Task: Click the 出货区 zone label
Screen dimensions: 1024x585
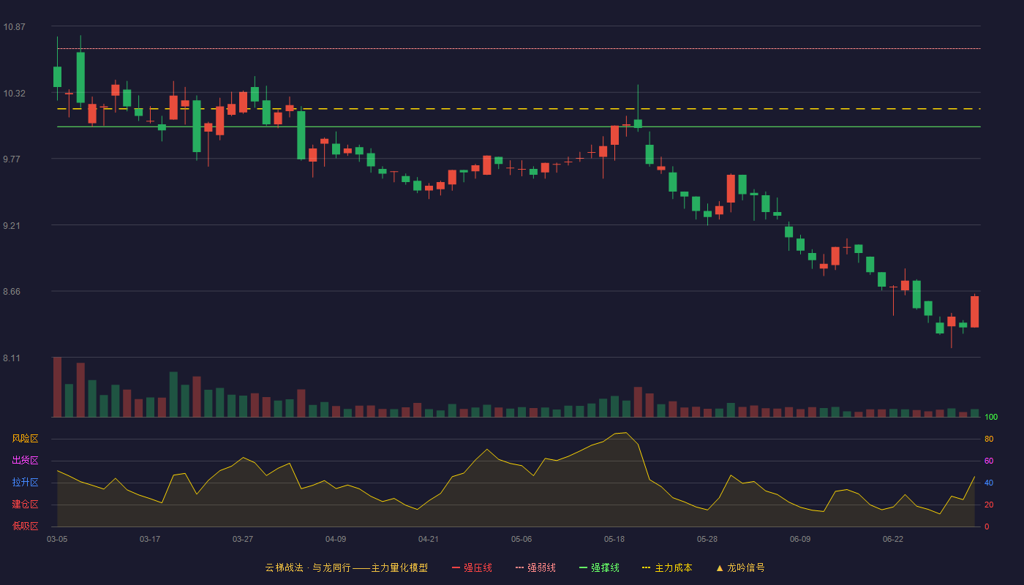Action: [x=25, y=461]
